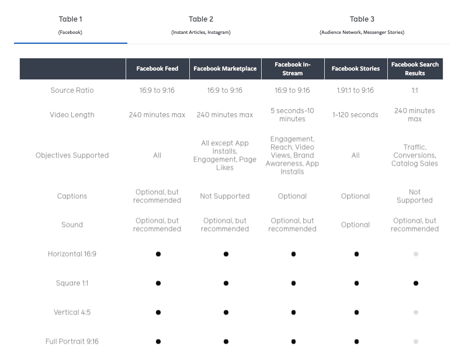
Task: Click the 1-120 seconds Stories length
Action: pos(355,115)
